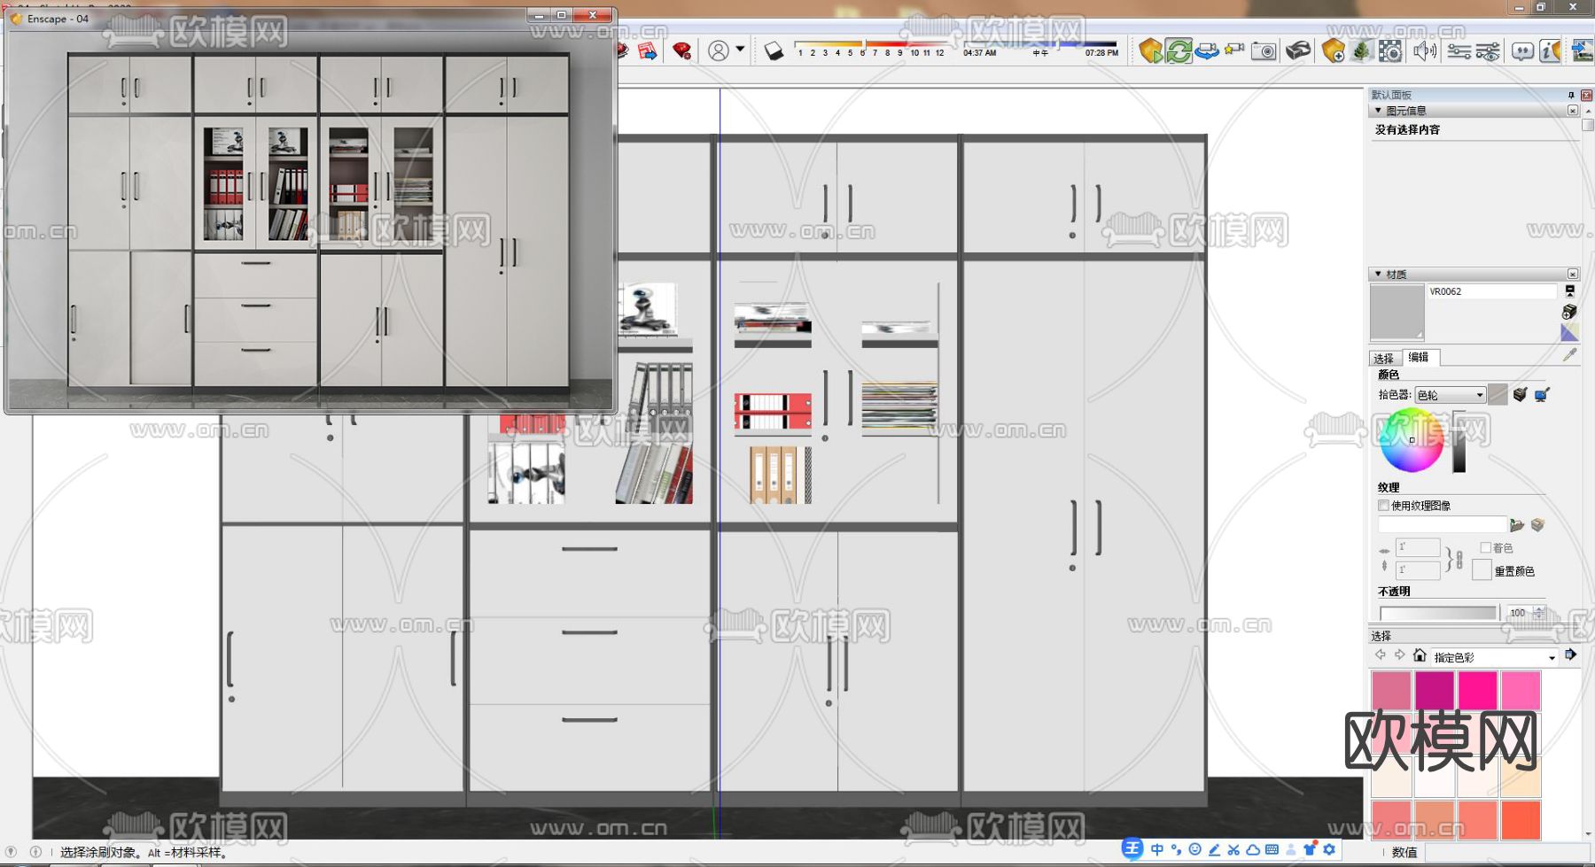Open the color picker type dropdown
The width and height of the screenshot is (1595, 867).
tap(1450, 395)
